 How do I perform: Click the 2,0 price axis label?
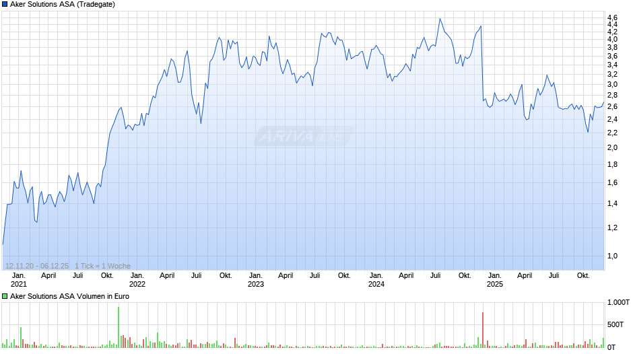tap(612, 147)
